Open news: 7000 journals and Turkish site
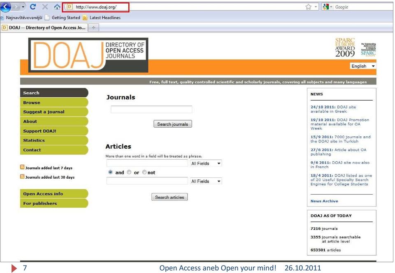395x273 pixels. (x=340, y=139)
